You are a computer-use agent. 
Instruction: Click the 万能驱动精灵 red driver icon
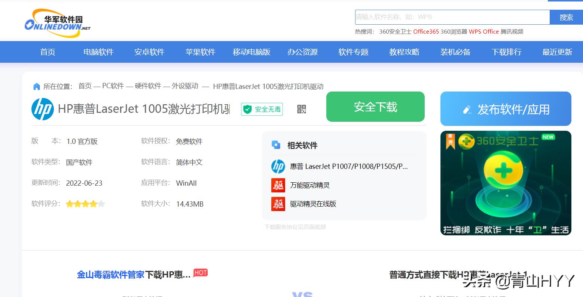tap(278, 185)
